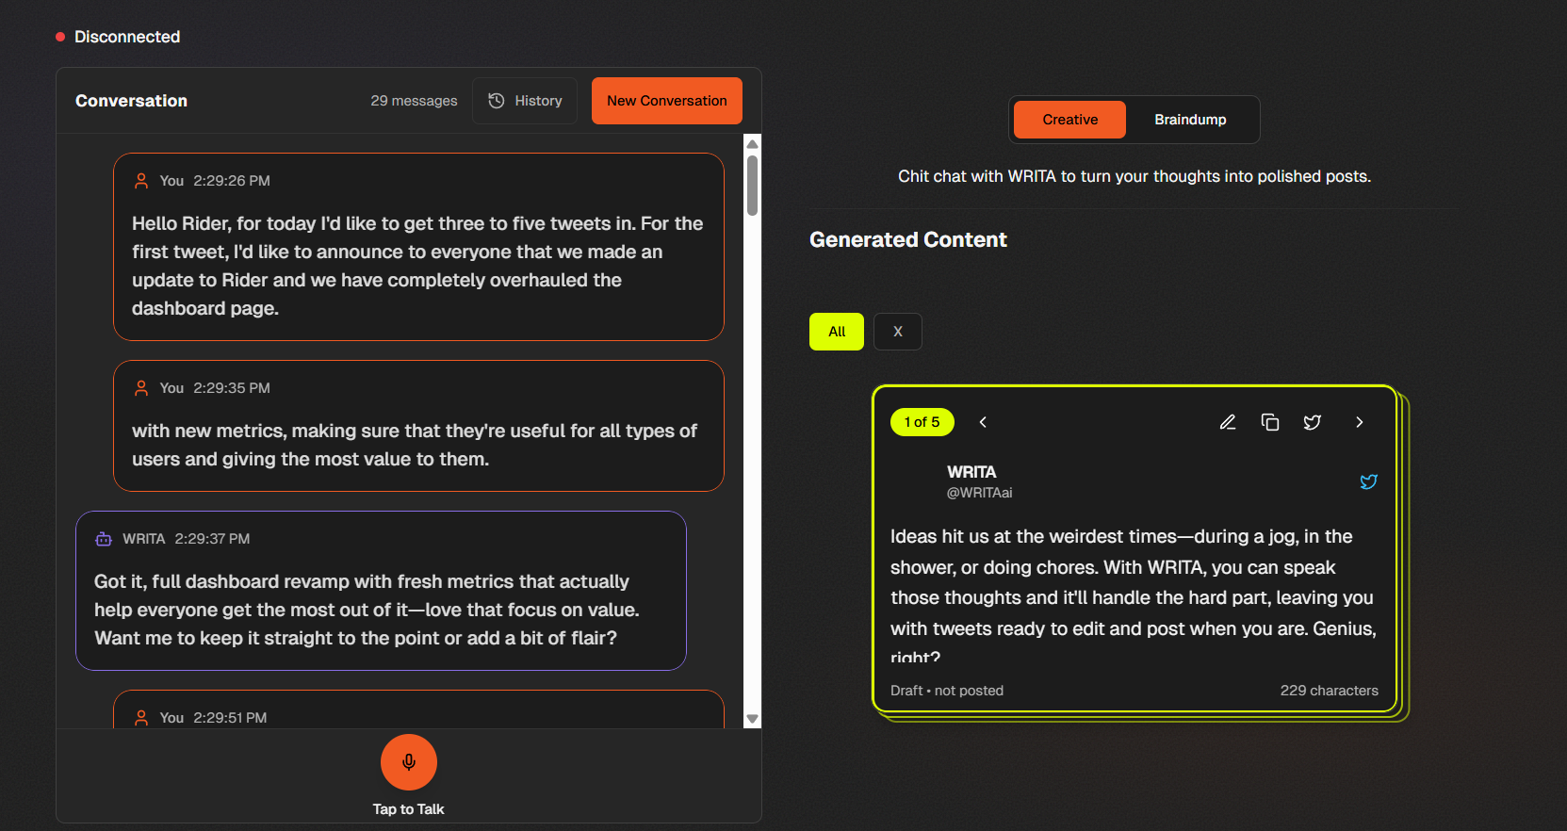Click the user icon at 2:29:35 PM
This screenshot has width=1567, height=831.
point(141,388)
